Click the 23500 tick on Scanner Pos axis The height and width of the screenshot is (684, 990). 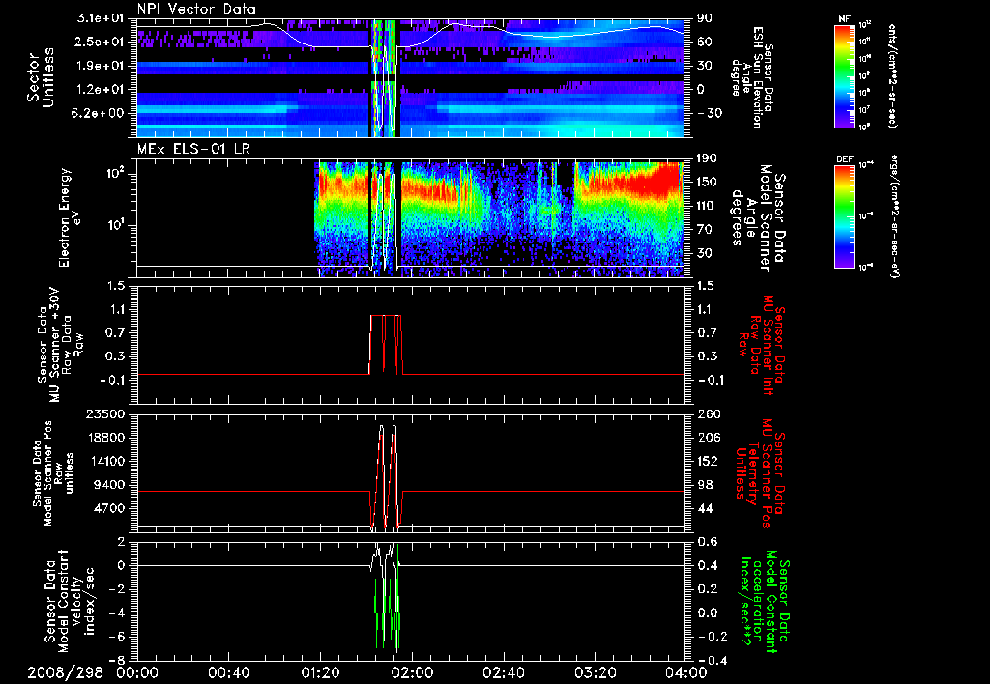[x=106, y=413]
